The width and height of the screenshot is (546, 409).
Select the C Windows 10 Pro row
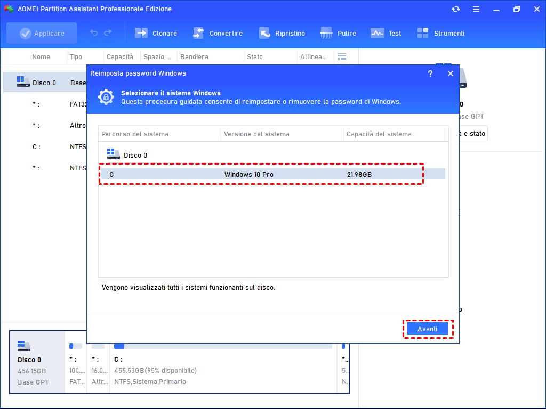(272, 174)
